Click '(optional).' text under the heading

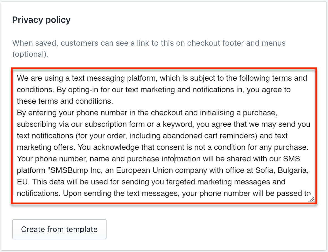tap(31, 54)
